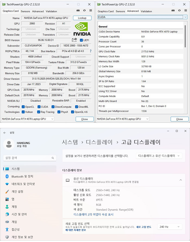Click the BIOS Version export arrow icon
Image resolution: width=190 pixels, height=242 pixels.
(x=74, y=40)
